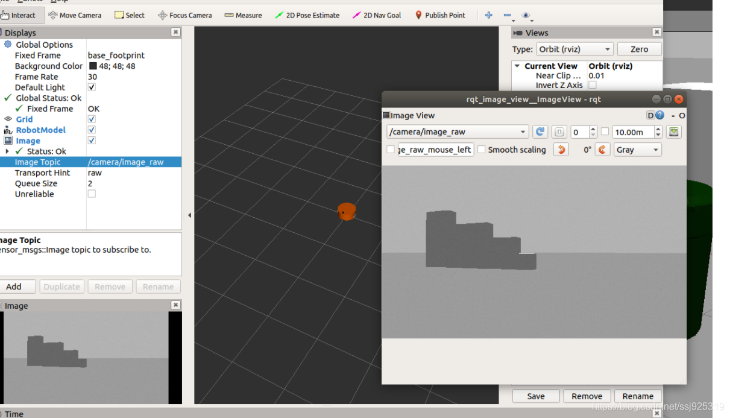Toggle the Invert Z Axis checkbox

click(593, 85)
